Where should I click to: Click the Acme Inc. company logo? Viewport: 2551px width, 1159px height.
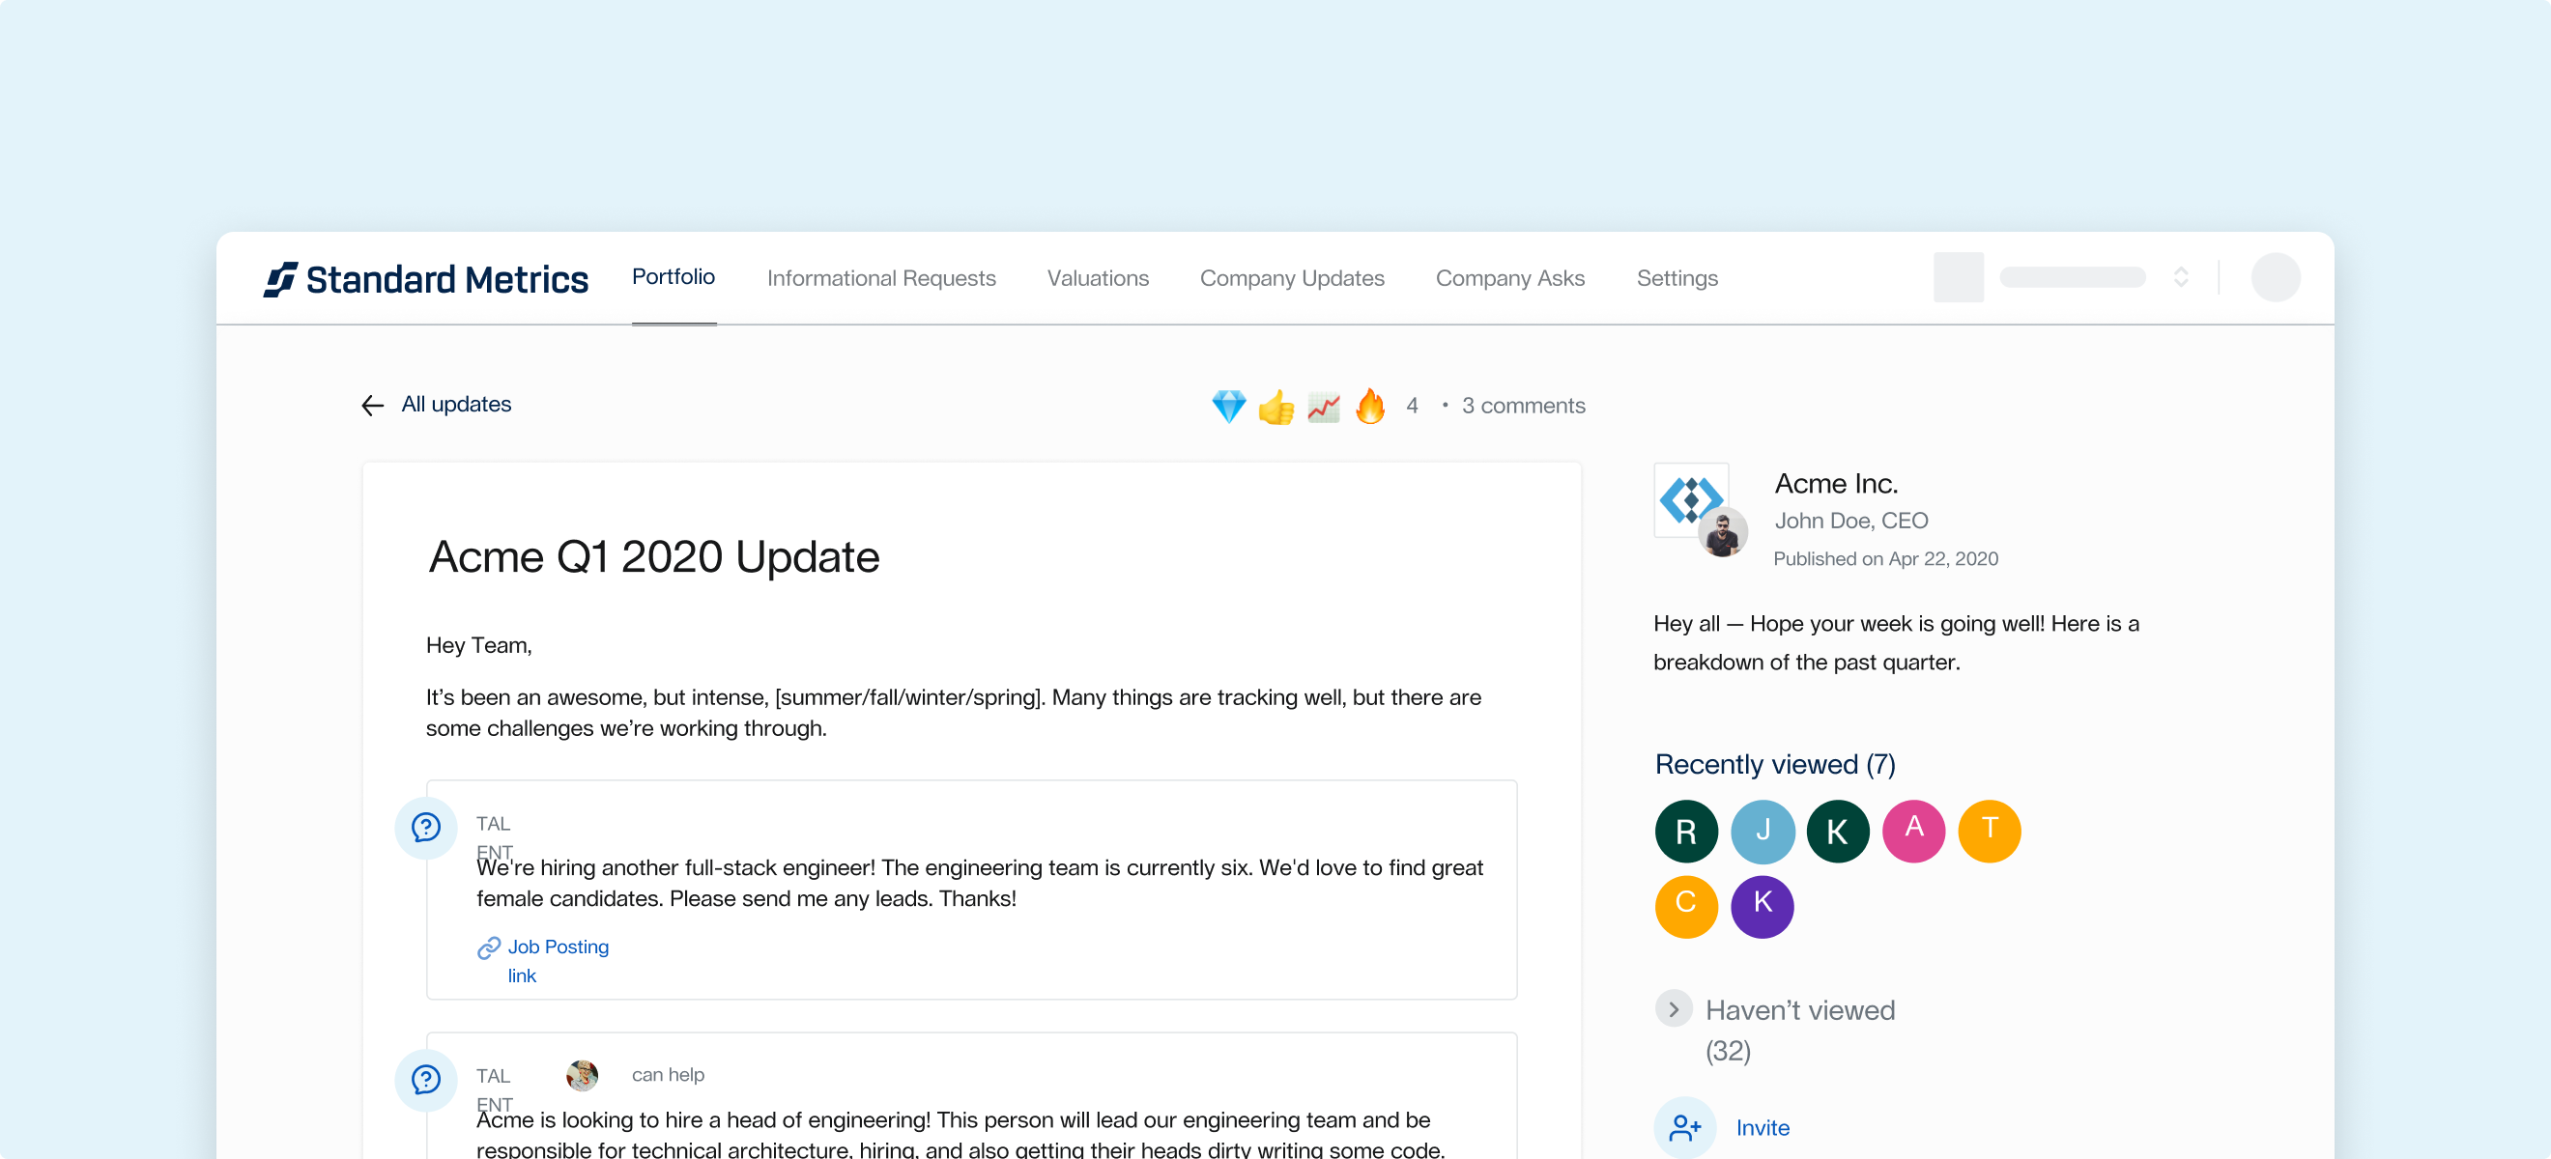[x=1690, y=498]
